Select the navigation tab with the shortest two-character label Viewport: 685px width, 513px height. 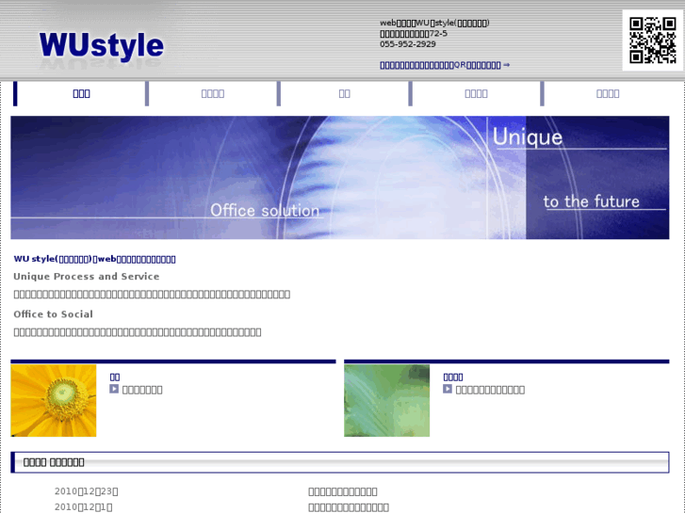(x=344, y=93)
